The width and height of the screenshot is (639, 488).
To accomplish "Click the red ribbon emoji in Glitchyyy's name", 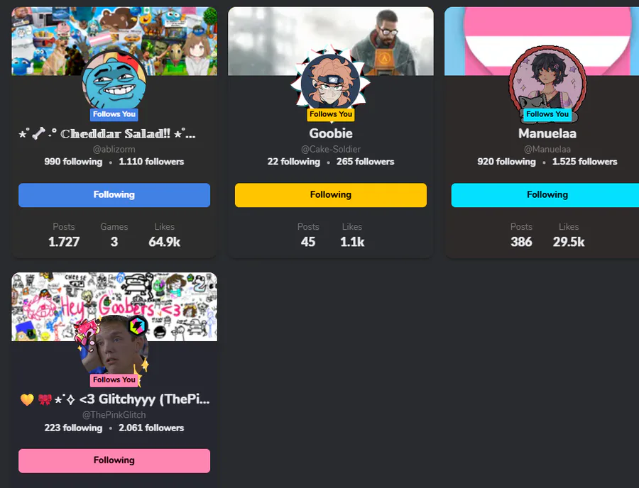I will point(45,399).
